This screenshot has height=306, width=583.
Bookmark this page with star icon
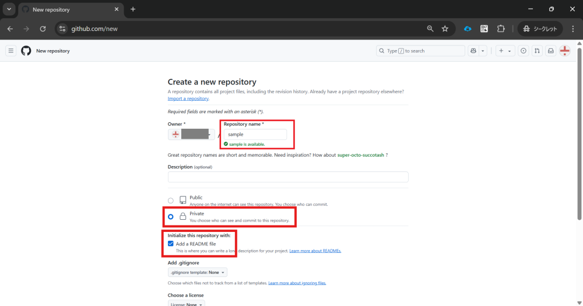click(445, 29)
